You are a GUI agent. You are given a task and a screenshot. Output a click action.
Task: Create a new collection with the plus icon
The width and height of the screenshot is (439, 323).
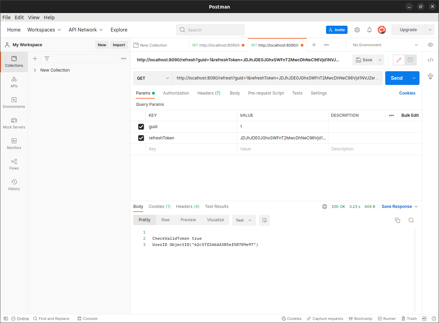click(x=35, y=59)
